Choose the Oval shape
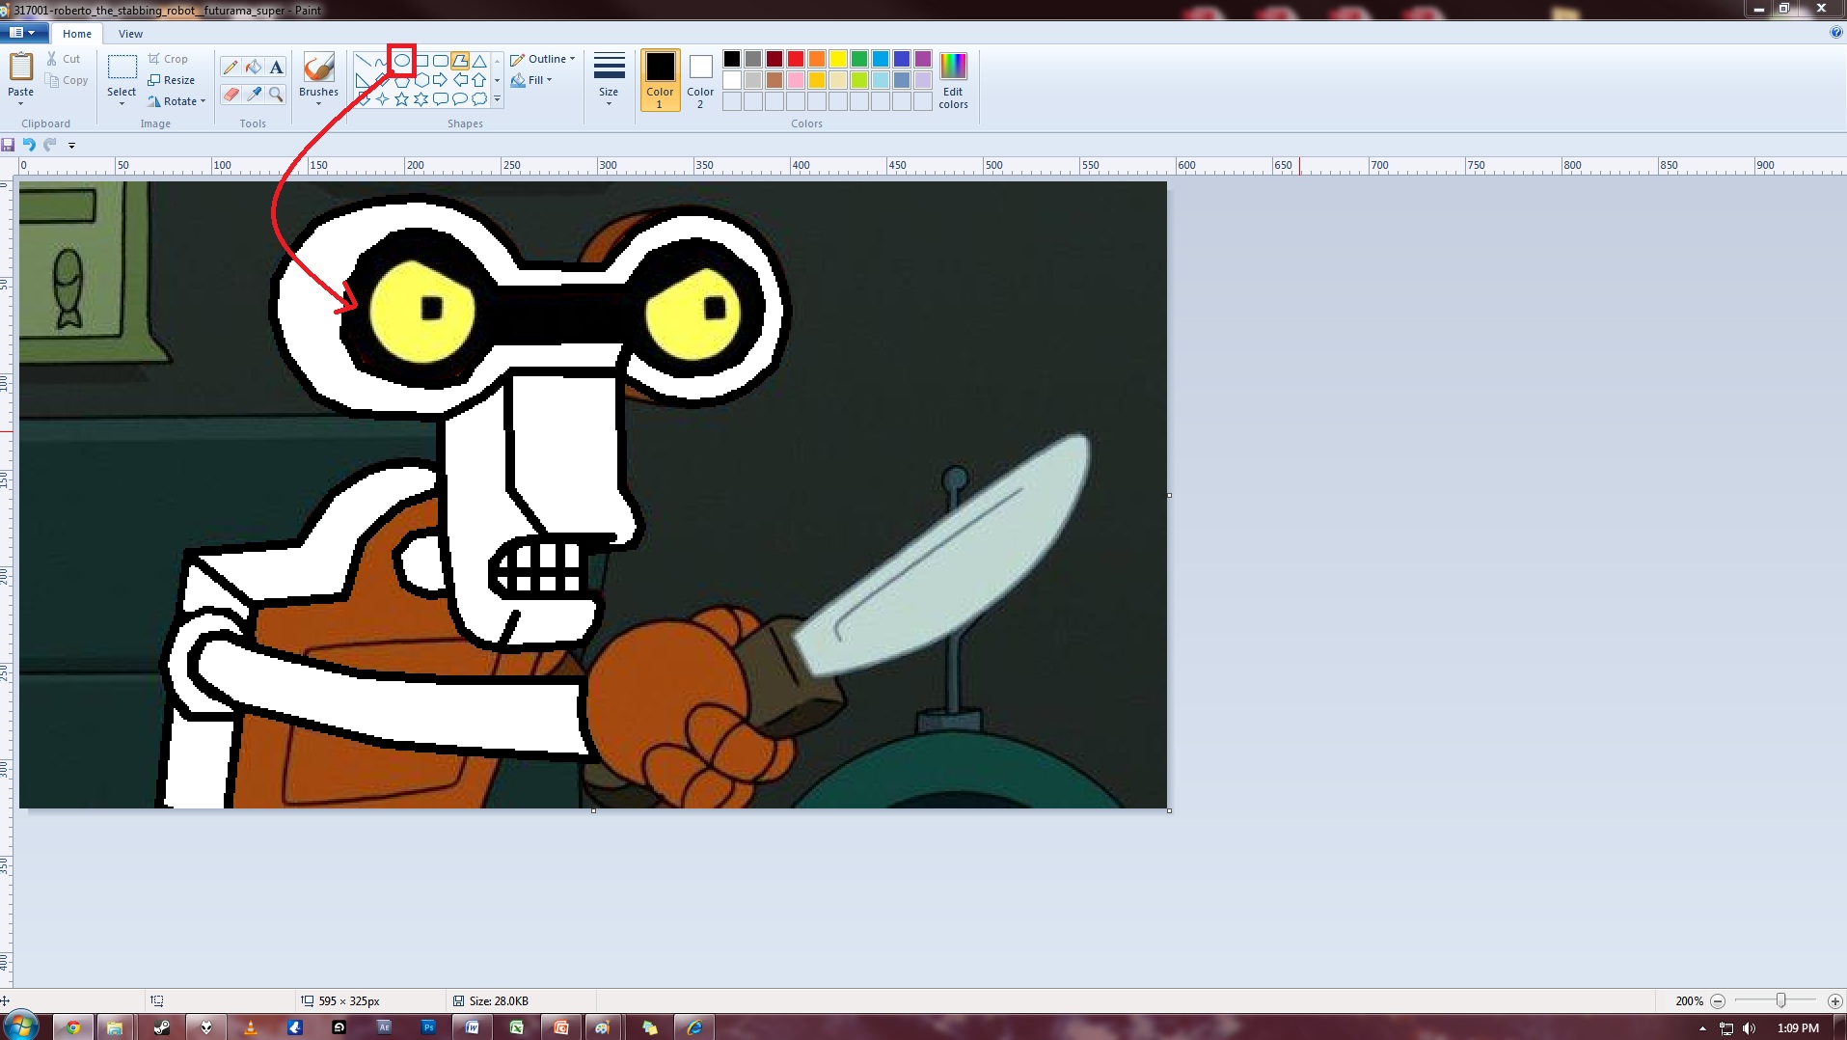Viewport: 1847px width, 1040px height. [402, 61]
